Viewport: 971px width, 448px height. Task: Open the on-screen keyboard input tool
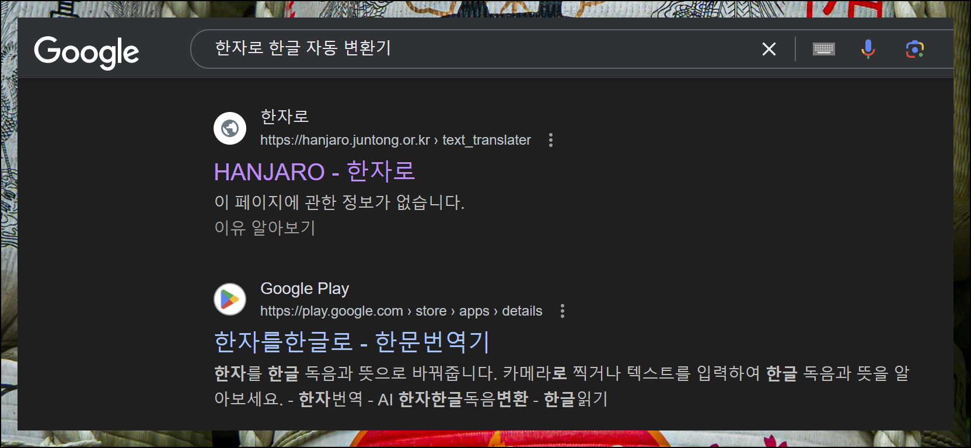(x=823, y=49)
